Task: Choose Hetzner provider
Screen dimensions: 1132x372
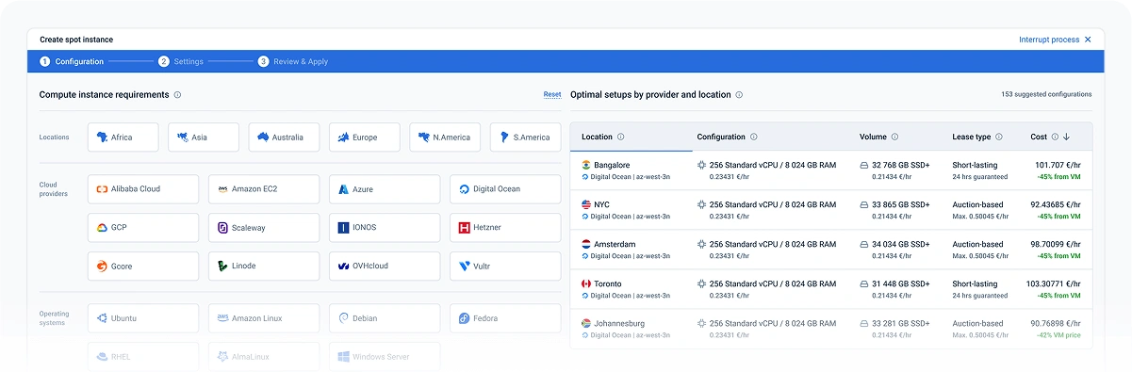Action: pos(505,228)
